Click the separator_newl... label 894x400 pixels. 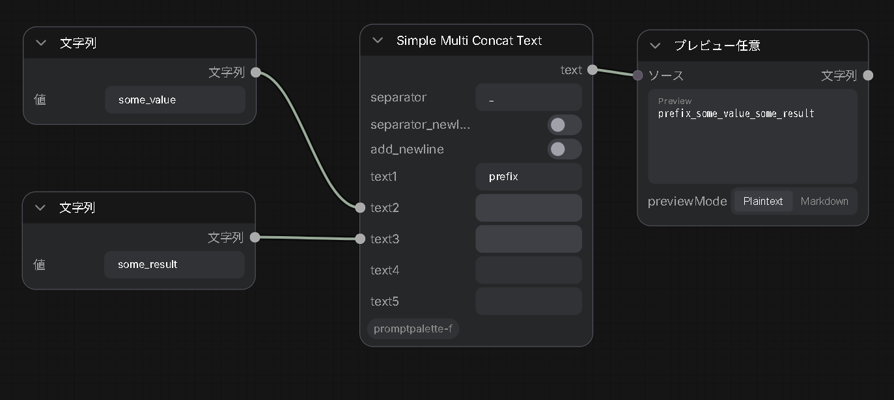pyautogui.click(x=421, y=125)
